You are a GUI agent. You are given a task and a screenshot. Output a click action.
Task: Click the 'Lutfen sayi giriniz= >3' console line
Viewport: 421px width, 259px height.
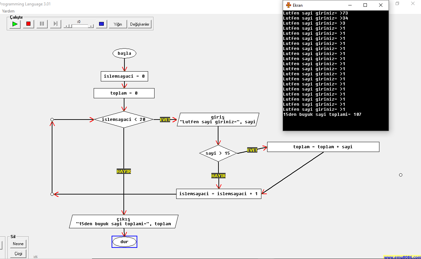point(314,23)
